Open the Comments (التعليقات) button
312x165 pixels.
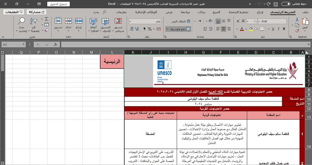pos(14,12)
